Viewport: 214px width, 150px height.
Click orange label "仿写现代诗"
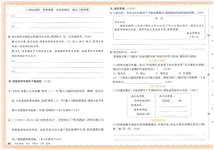point(158,86)
